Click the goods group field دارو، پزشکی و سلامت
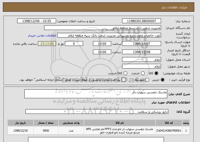This screenshot has width=200, height=142. [x=97, y=112]
